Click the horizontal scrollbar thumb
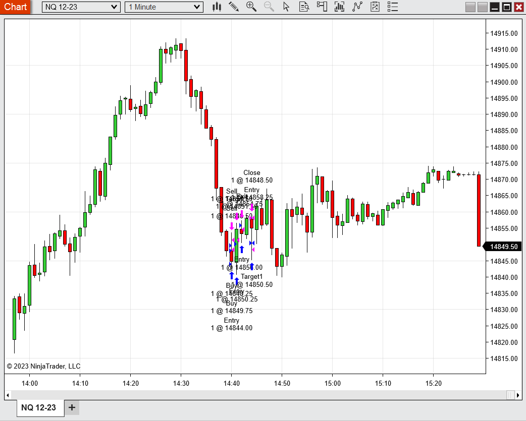 tap(510, 395)
